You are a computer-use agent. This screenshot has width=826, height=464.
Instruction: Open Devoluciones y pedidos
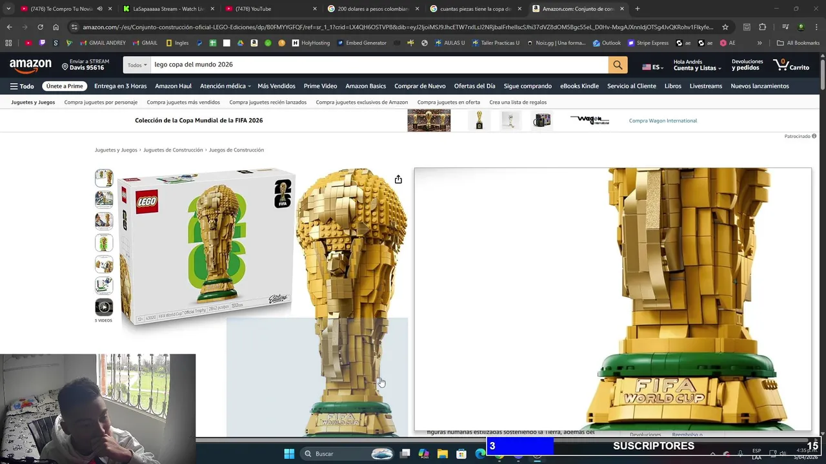point(747,65)
